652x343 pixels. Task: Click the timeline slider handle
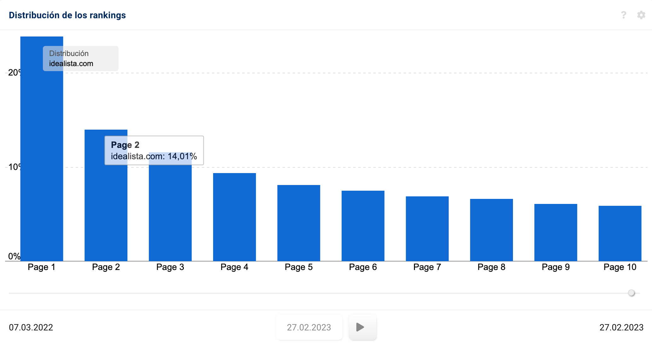coord(631,293)
